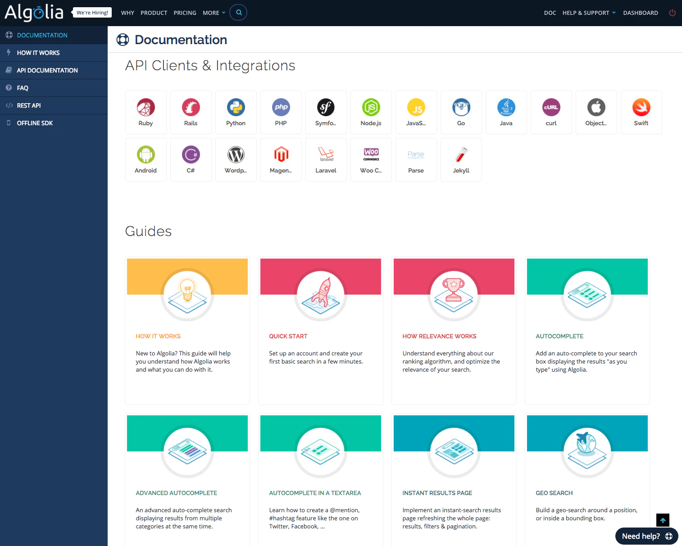Click the Advanced Autocomplete illustration
682x546 pixels.
tap(187, 451)
